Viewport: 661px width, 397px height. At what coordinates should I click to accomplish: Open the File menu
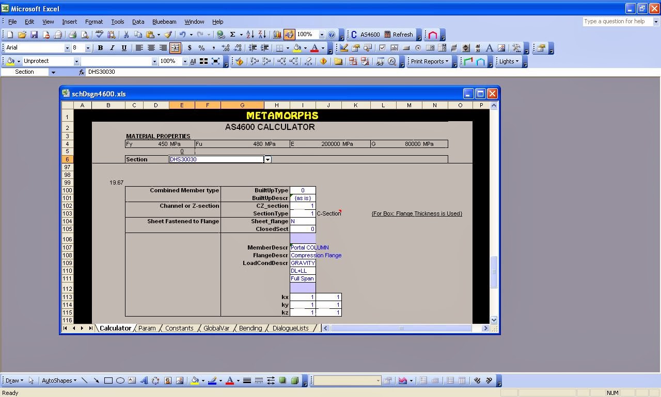coord(12,22)
